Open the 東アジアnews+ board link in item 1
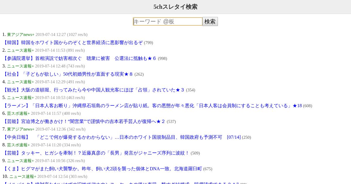351x184 pixels. 21,34
